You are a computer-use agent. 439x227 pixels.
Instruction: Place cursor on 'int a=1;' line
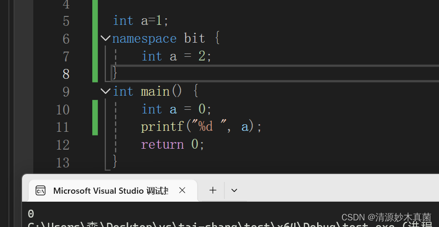[x=141, y=21]
